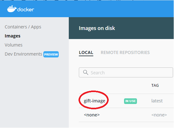Image resolution: width=174 pixels, height=128 pixels.
Task: Select the gift-image image name
Action: (95, 101)
